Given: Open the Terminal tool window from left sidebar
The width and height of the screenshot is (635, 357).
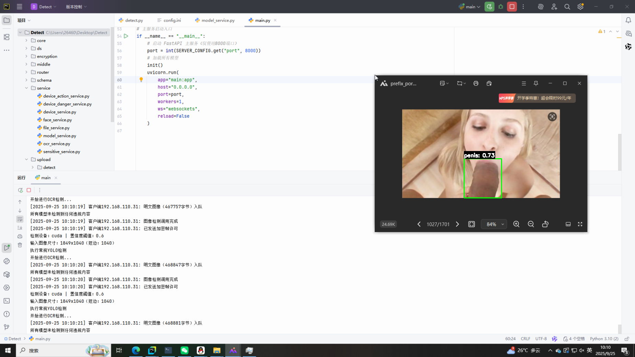Looking at the screenshot, I should point(7,301).
